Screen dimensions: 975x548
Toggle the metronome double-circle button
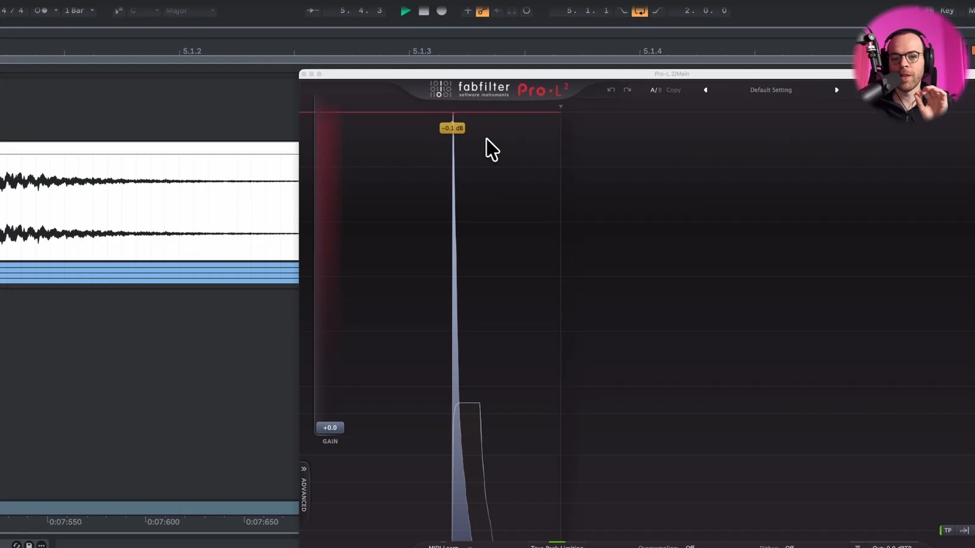pos(41,11)
